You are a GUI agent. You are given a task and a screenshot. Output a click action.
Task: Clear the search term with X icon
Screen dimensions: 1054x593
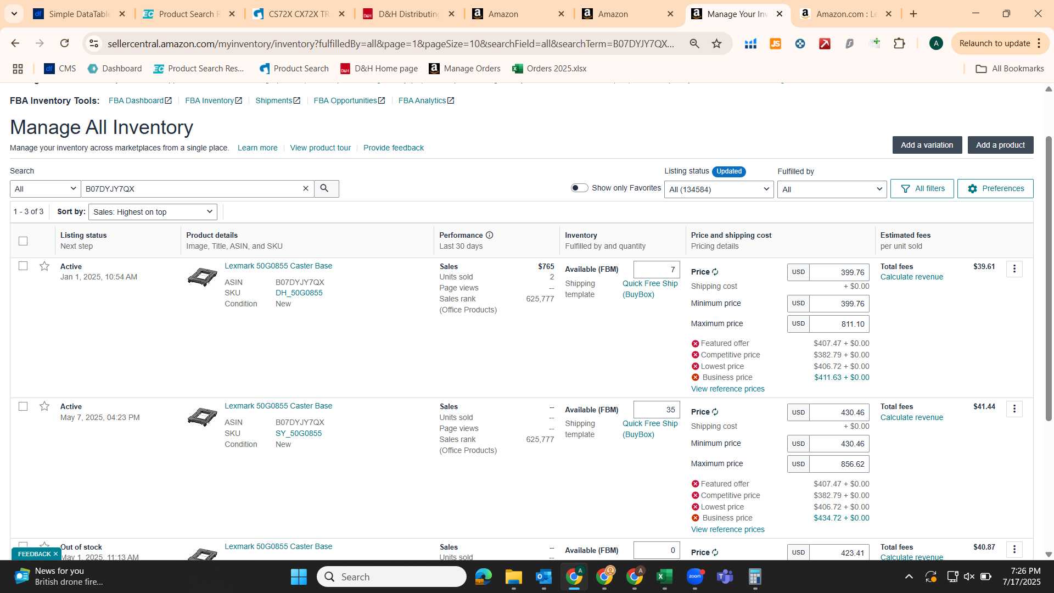pos(306,188)
